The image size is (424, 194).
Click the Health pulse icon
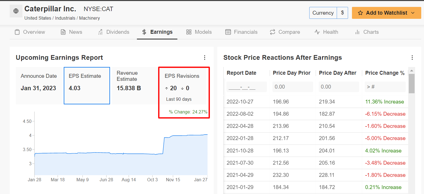(x=317, y=32)
